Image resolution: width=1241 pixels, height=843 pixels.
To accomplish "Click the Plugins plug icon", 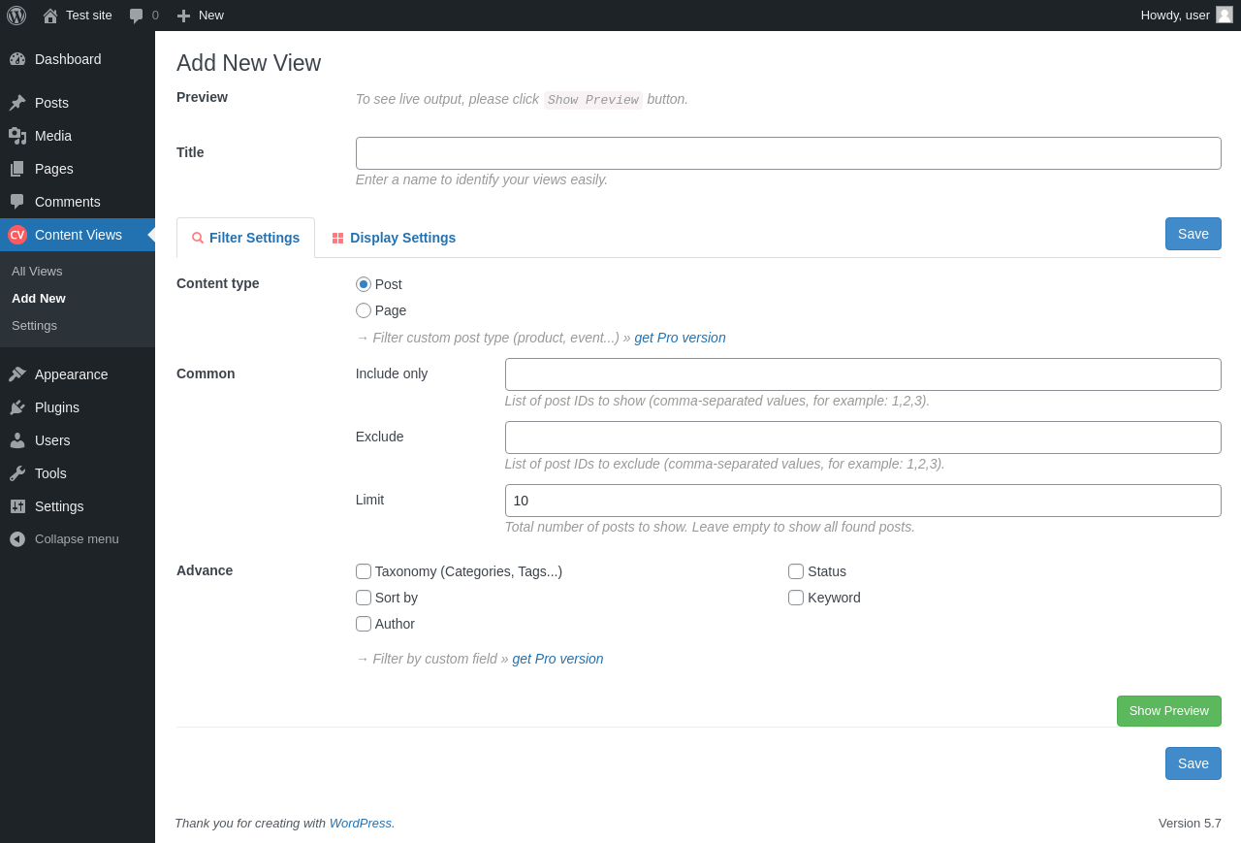I will click(x=17, y=407).
